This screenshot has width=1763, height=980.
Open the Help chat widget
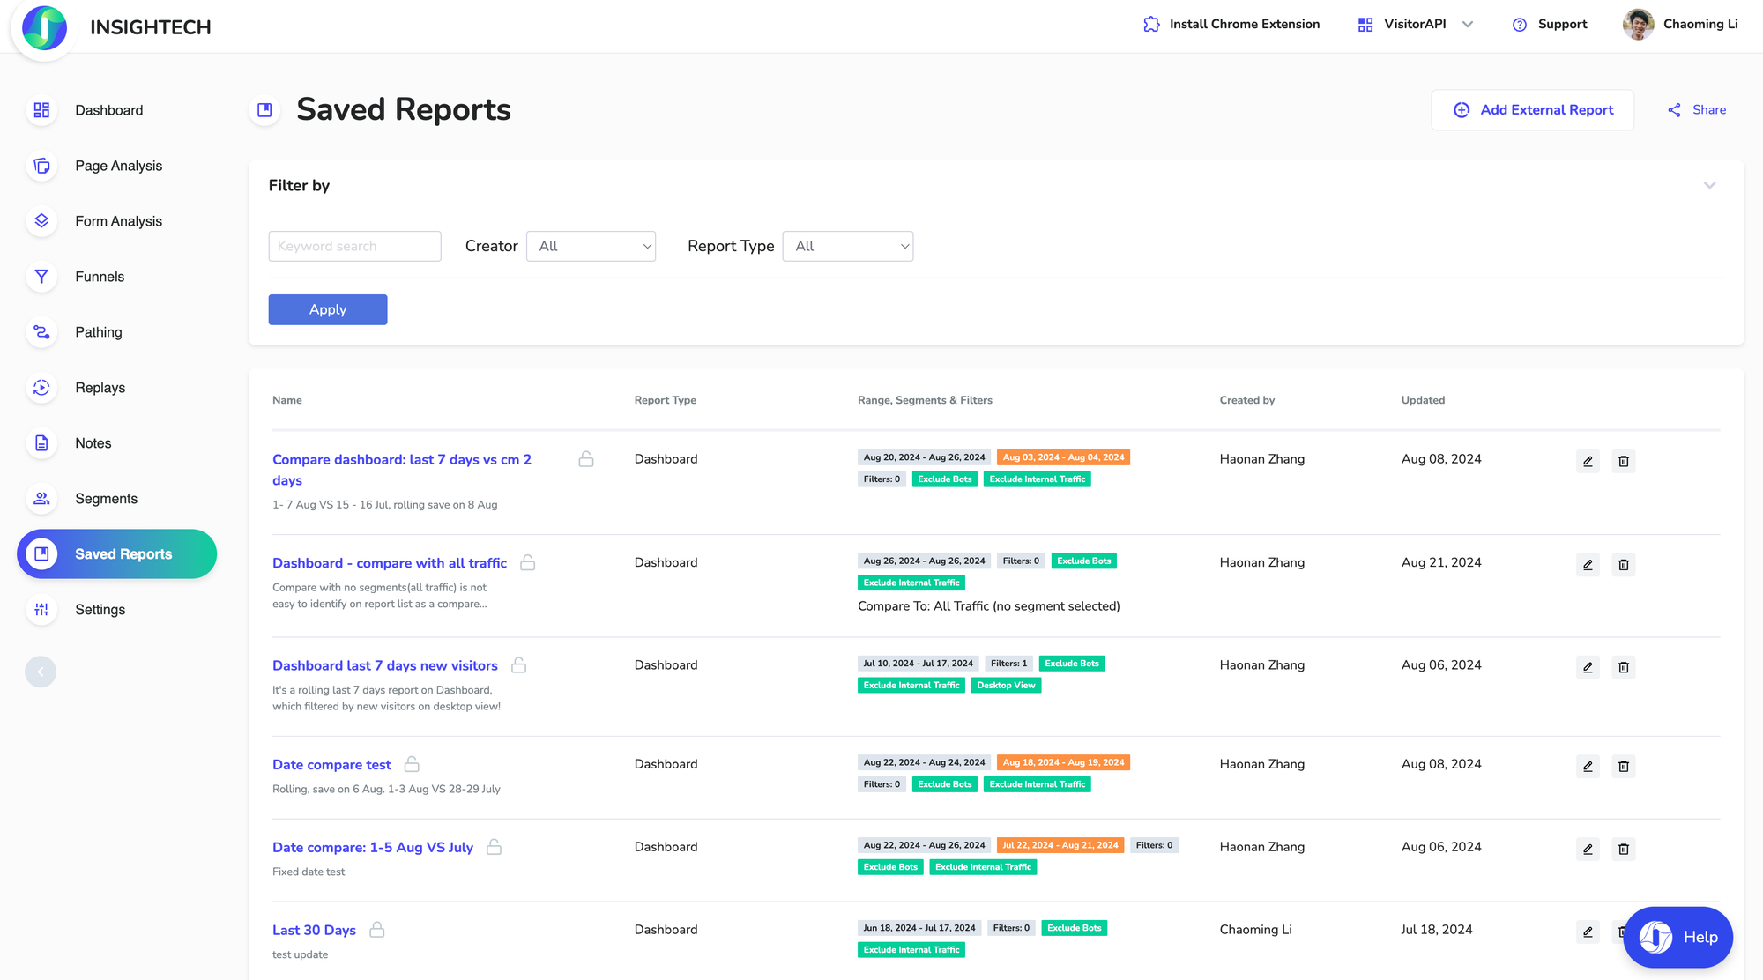(x=1677, y=937)
